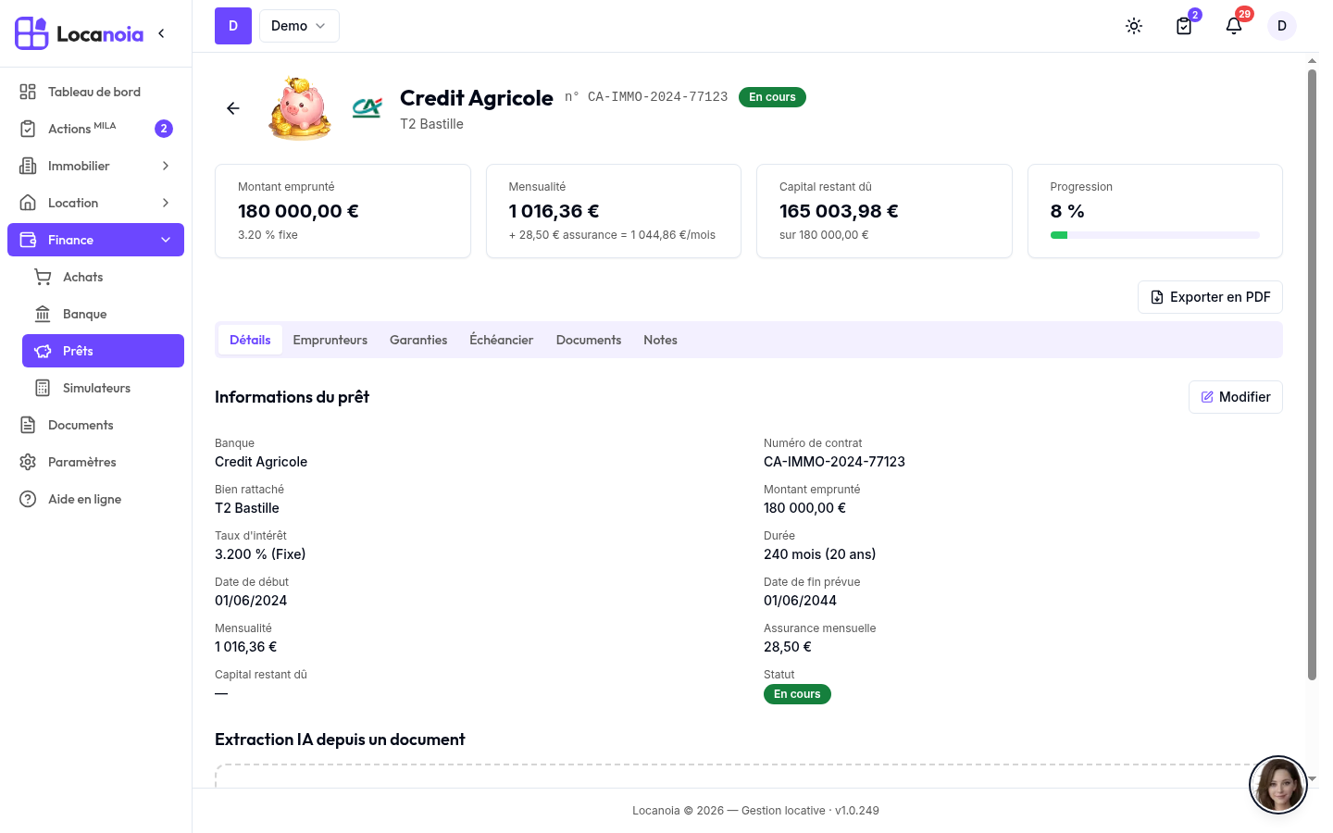Screen dimensions: 1333x833
Task: Click the Prêts piggy bank icon
Action: tap(43, 351)
